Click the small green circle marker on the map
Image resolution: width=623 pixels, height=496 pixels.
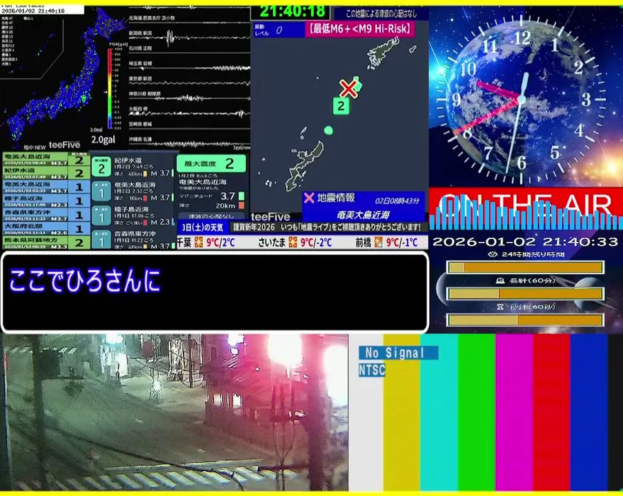tap(328, 130)
